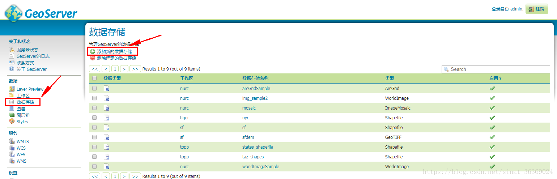
Task: Click the mosaic data store link
Action: (x=249, y=108)
